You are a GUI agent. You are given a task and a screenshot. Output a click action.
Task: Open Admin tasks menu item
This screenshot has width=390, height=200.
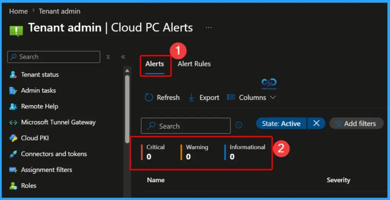click(38, 91)
